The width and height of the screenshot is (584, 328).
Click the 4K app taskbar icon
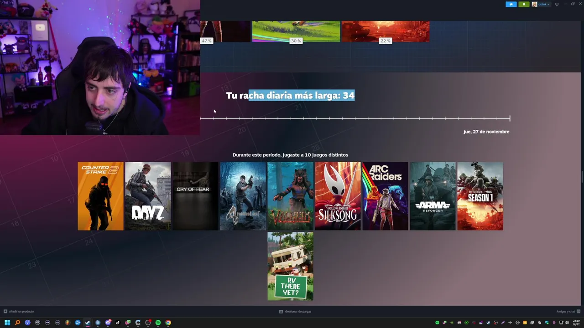click(x=37, y=323)
